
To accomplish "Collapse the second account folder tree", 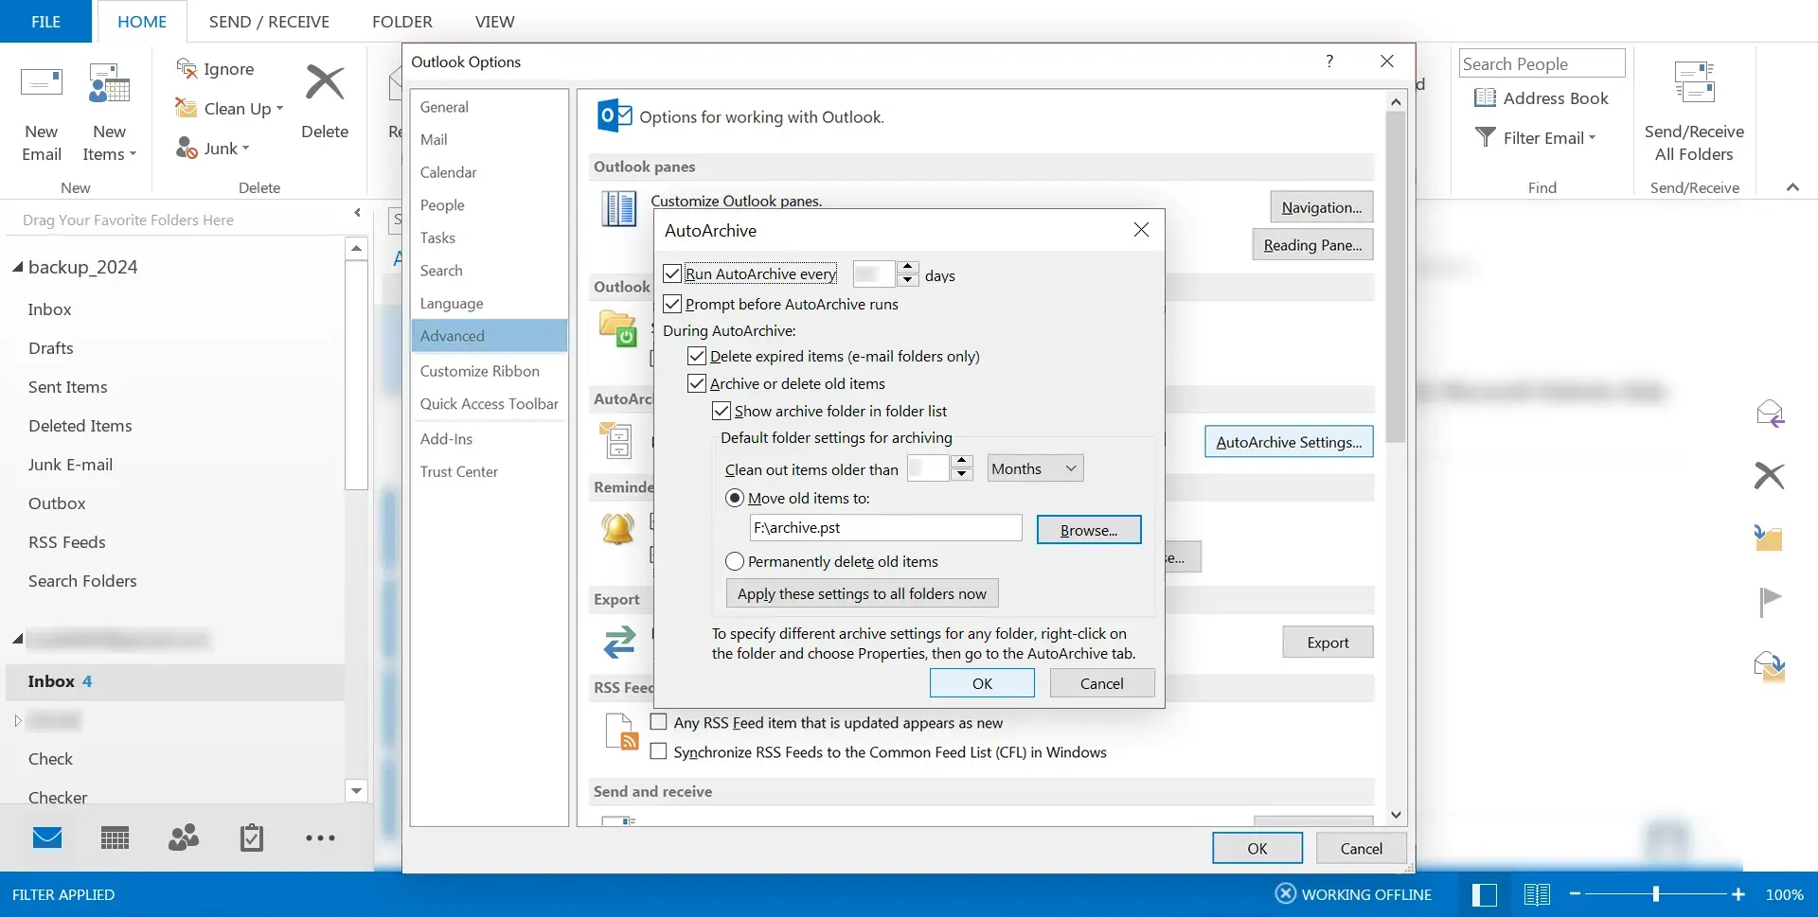I will (x=17, y=639).
